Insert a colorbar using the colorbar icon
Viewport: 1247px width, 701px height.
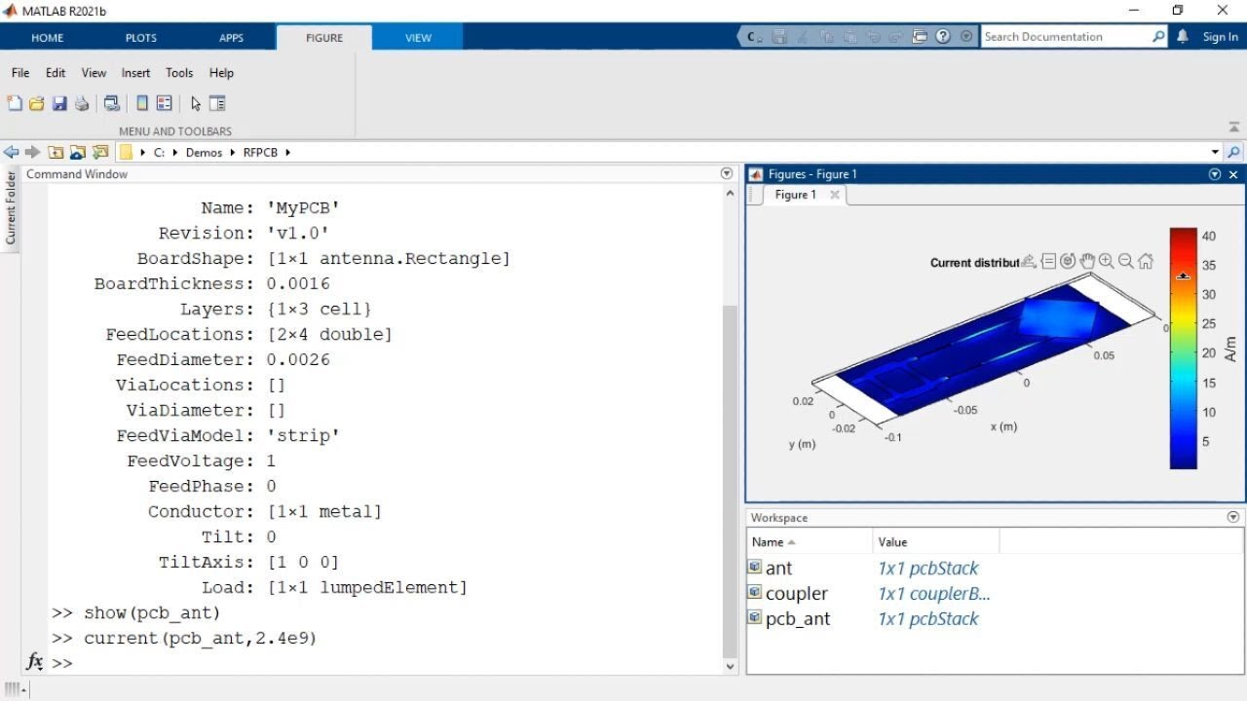coord(142,103)
